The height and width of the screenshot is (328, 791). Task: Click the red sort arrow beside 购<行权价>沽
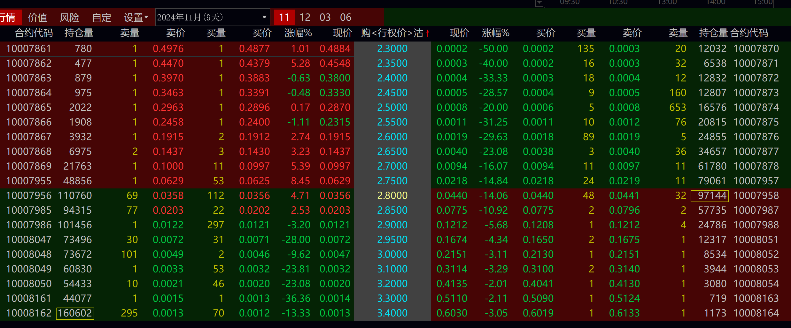(x=428, y=33)
